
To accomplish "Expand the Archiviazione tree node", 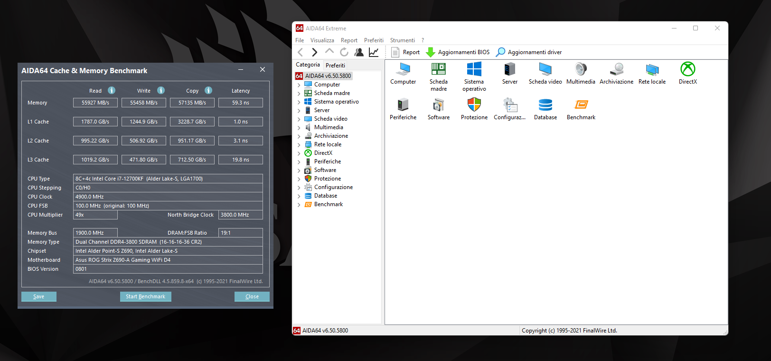I will 299,136.
